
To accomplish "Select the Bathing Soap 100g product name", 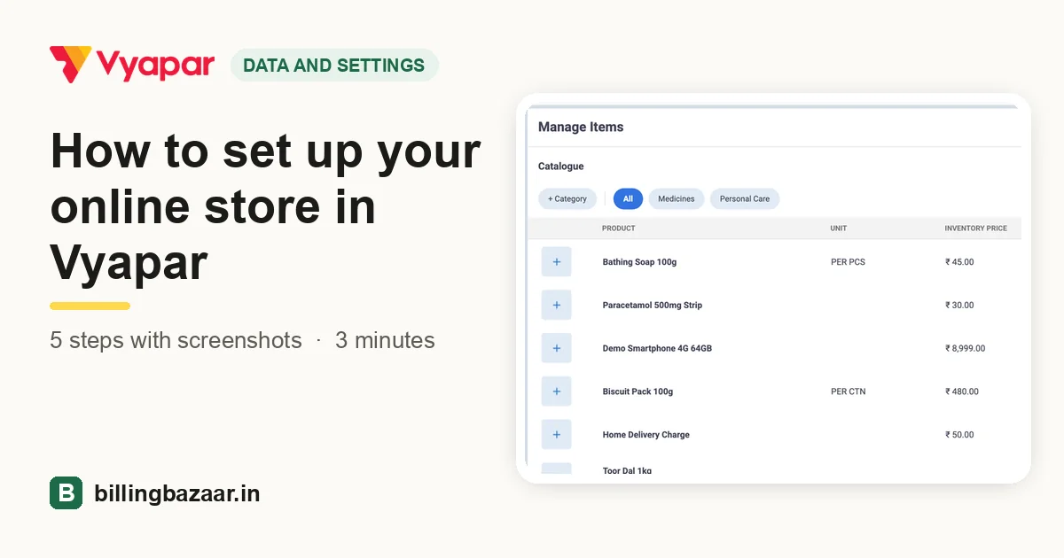I will pyautogui.click(x=639, y=262).
